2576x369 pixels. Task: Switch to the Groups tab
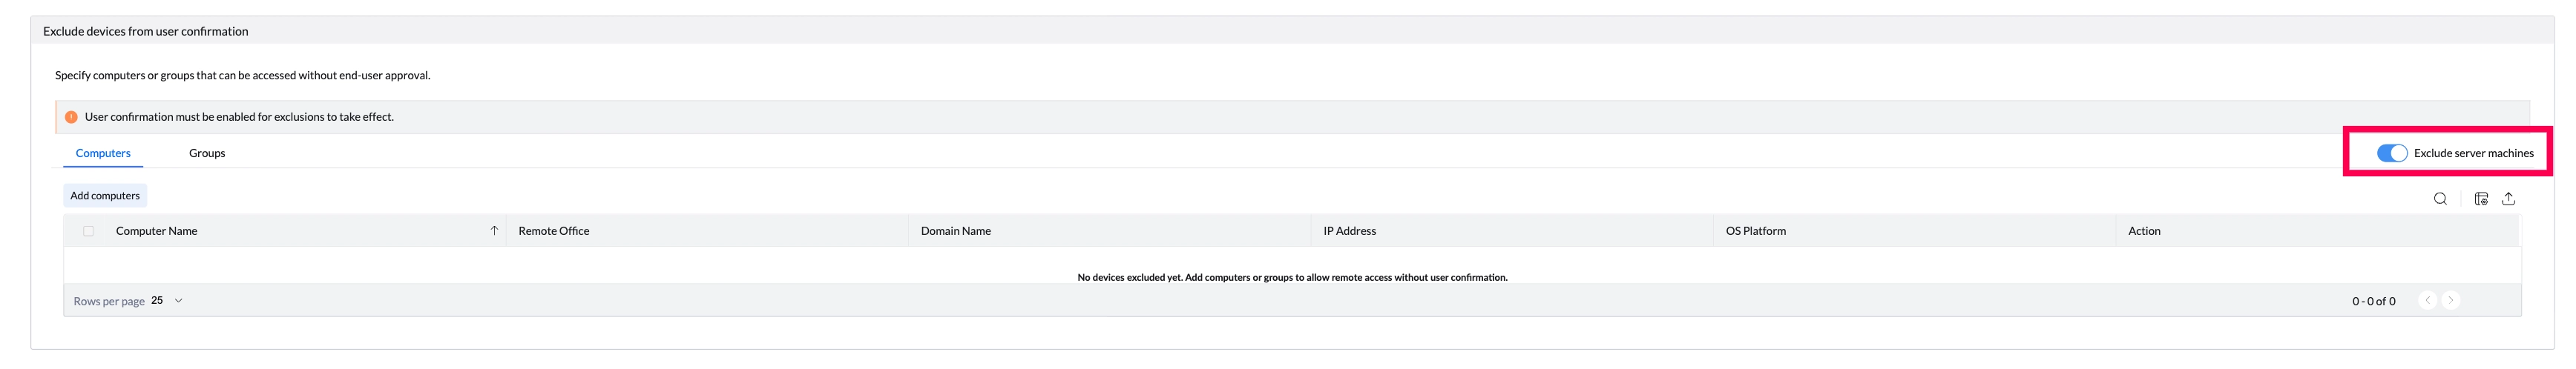click(207, 153)
